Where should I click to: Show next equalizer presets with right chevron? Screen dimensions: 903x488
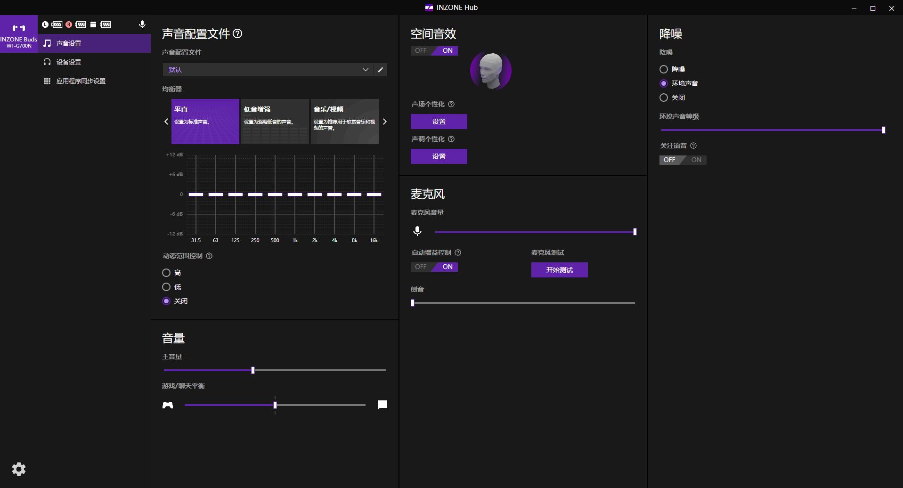pyautogui.click(x=385, y=122)
